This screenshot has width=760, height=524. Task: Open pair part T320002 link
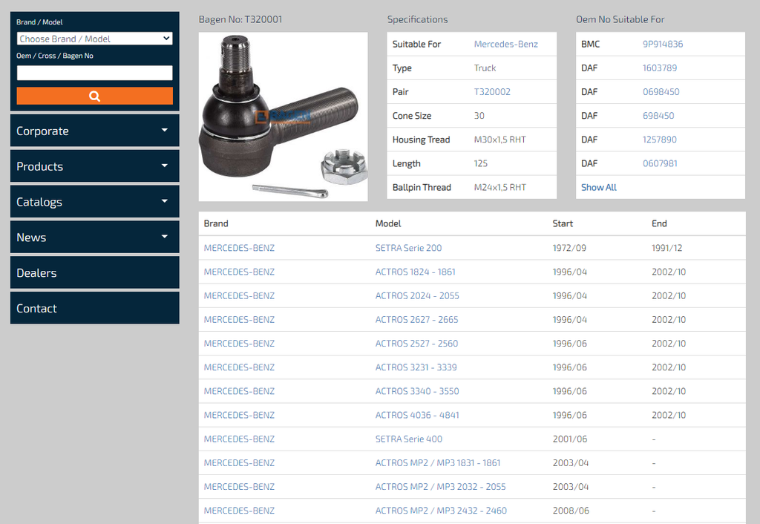click(x=492, y=91)
